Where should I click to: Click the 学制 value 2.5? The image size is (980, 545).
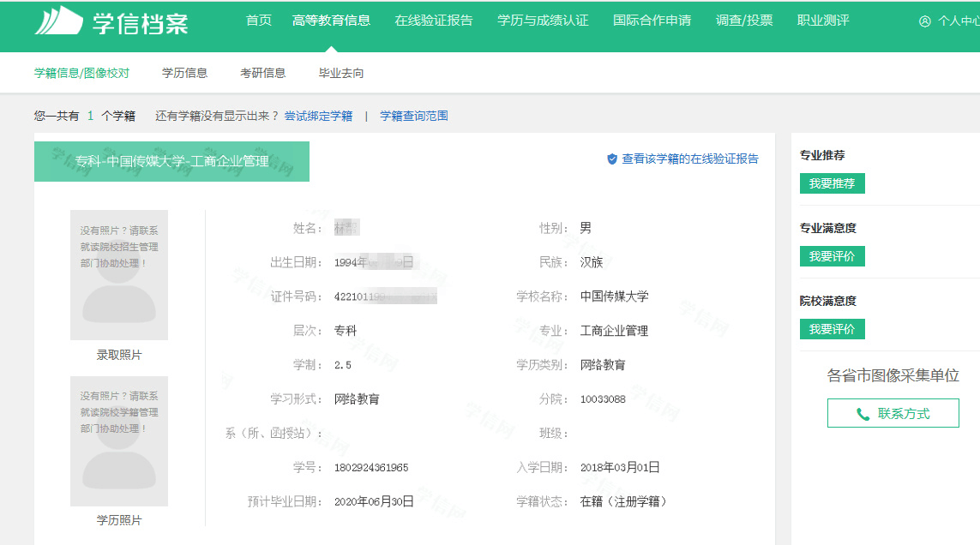tap(342, 365)
